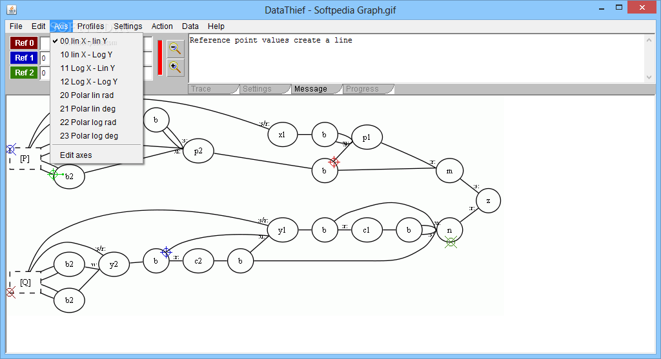Screen dimensions: 661x359
Task: Click the green Ref 2 button
Action: click(24, 72)
